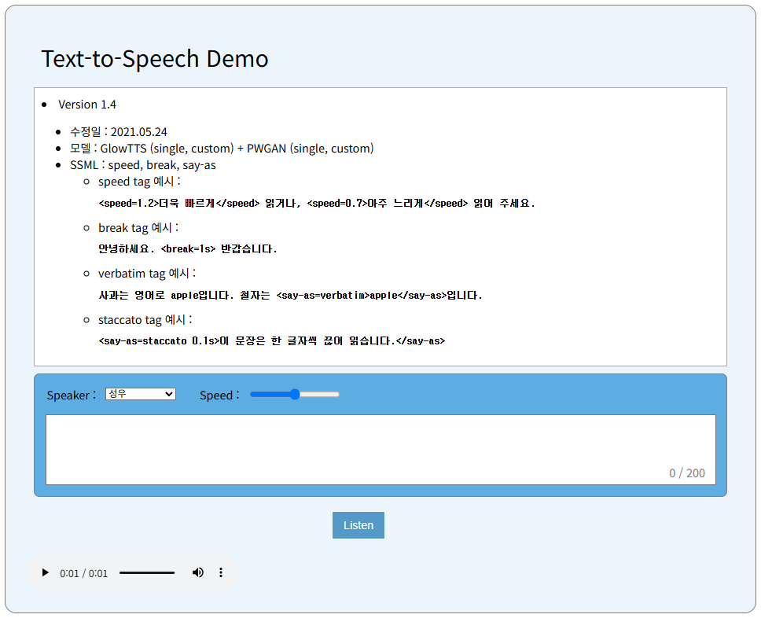Click the Speed slider thumb
This screenshot has height=618, width=761.
(x=294, y=394)
